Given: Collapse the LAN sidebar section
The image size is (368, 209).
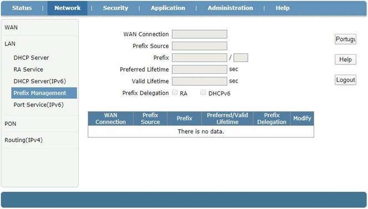Looking at the screenshot, I should tap(10, 44).
